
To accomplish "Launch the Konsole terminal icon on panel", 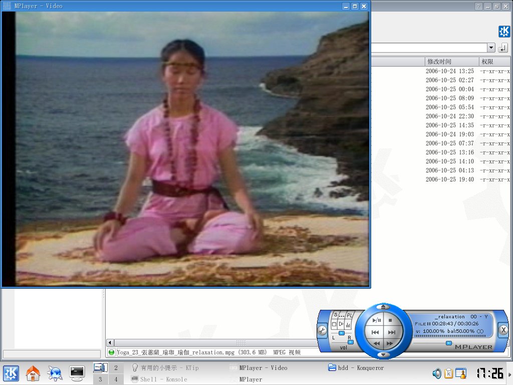I will pyautogui.click(x=77, y=373).
